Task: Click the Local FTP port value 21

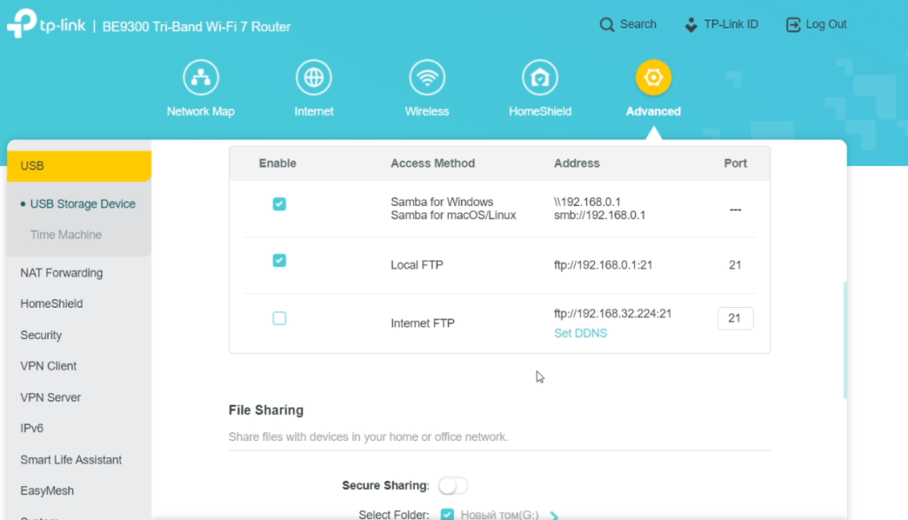Action: (735, 265)
